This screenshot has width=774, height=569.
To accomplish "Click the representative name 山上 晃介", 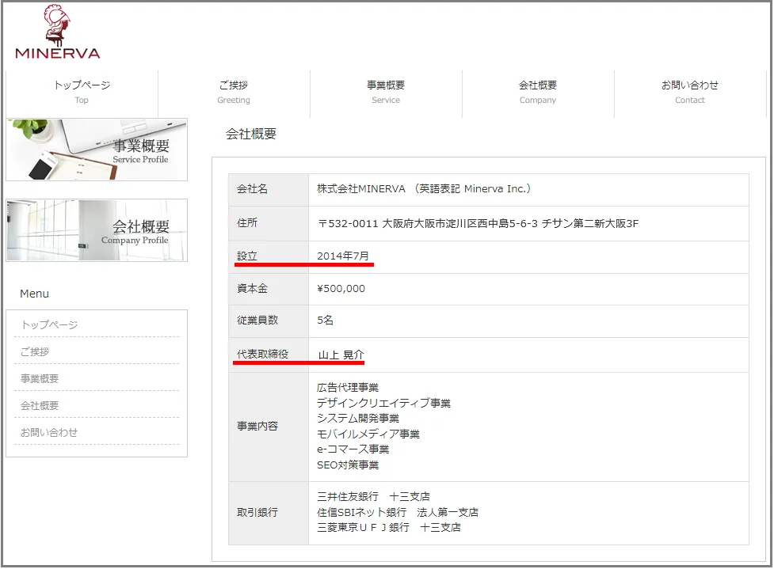I will (341, 355).
